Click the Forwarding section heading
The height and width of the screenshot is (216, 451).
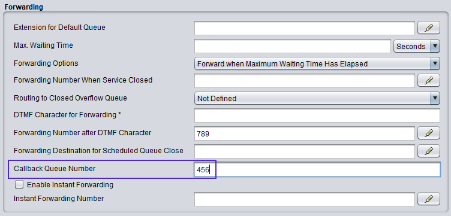coord(24,7)
